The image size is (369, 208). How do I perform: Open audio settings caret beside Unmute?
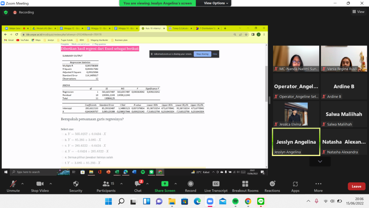point(22,183)
